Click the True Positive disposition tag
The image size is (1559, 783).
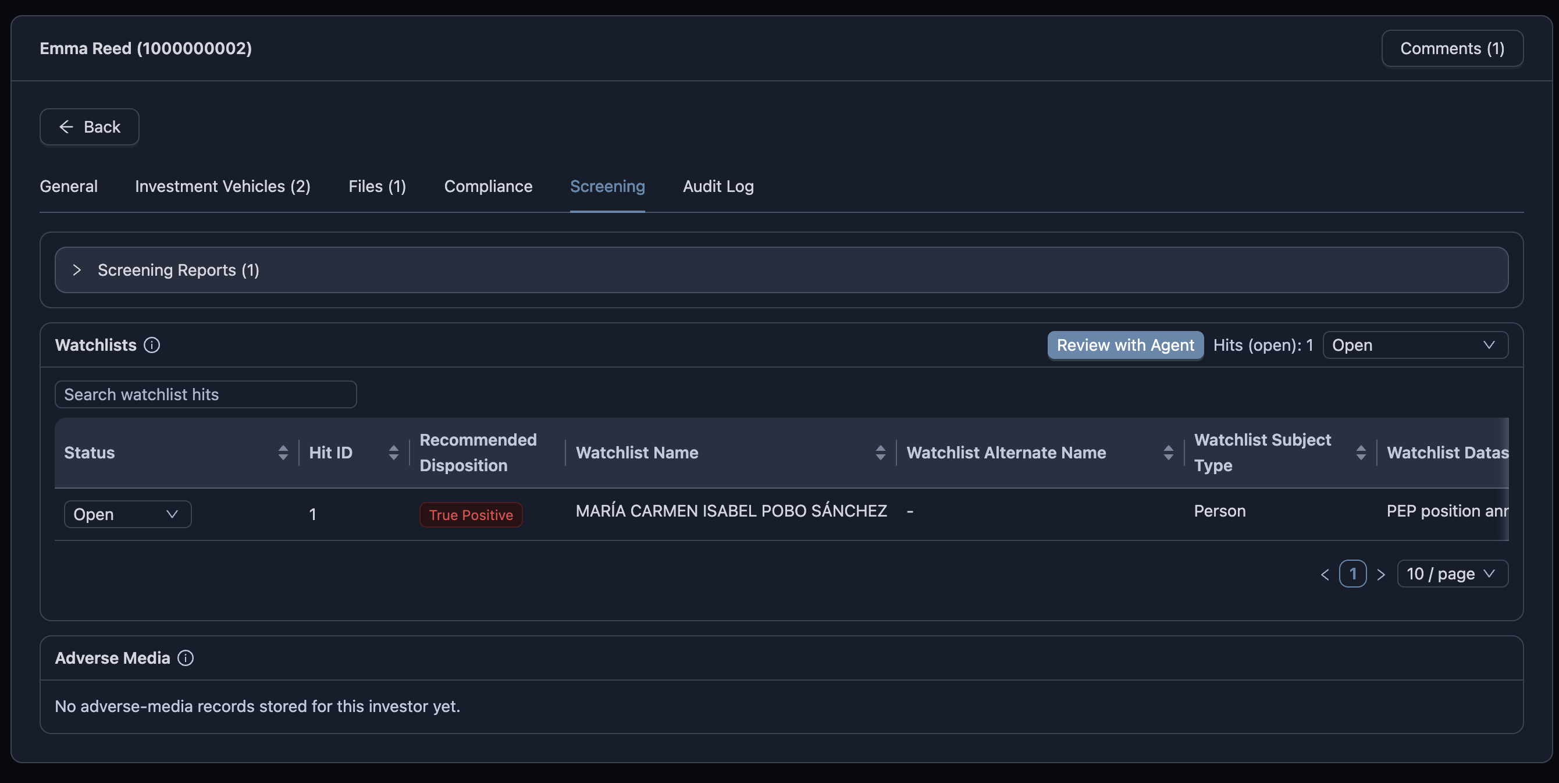coord(471,515)
